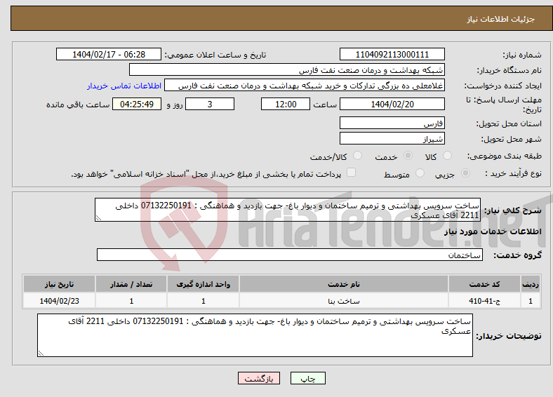Click the توضیحات خریدار label
Viewport: 553px width, 397px height.
(x=509, y=336)
